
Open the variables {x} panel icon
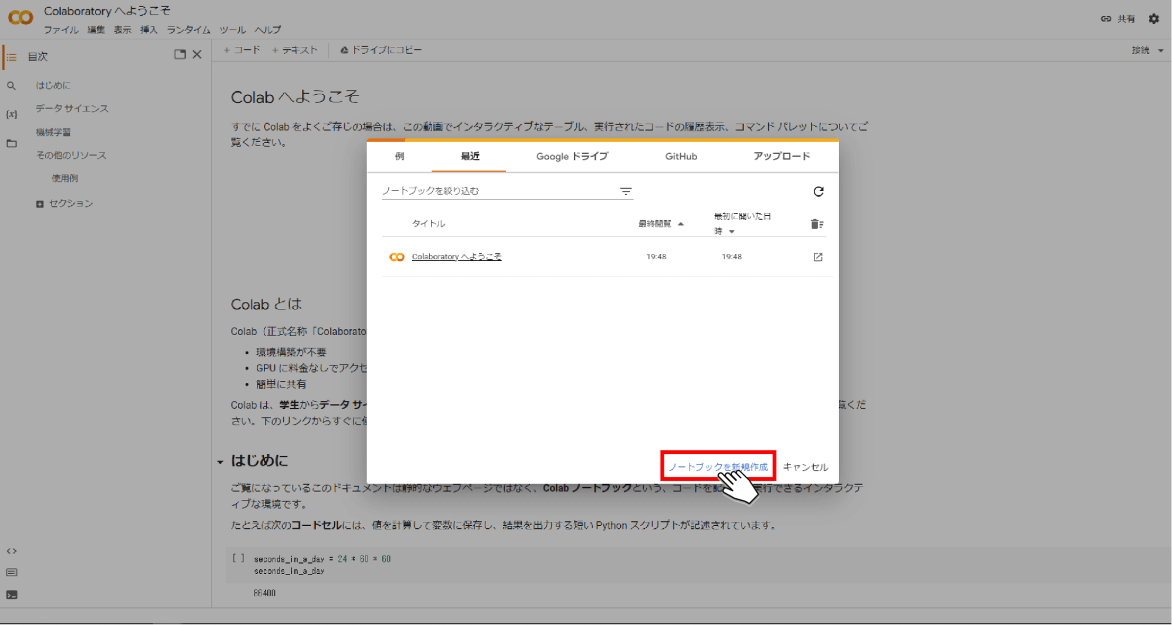click(x=11, y=114)
